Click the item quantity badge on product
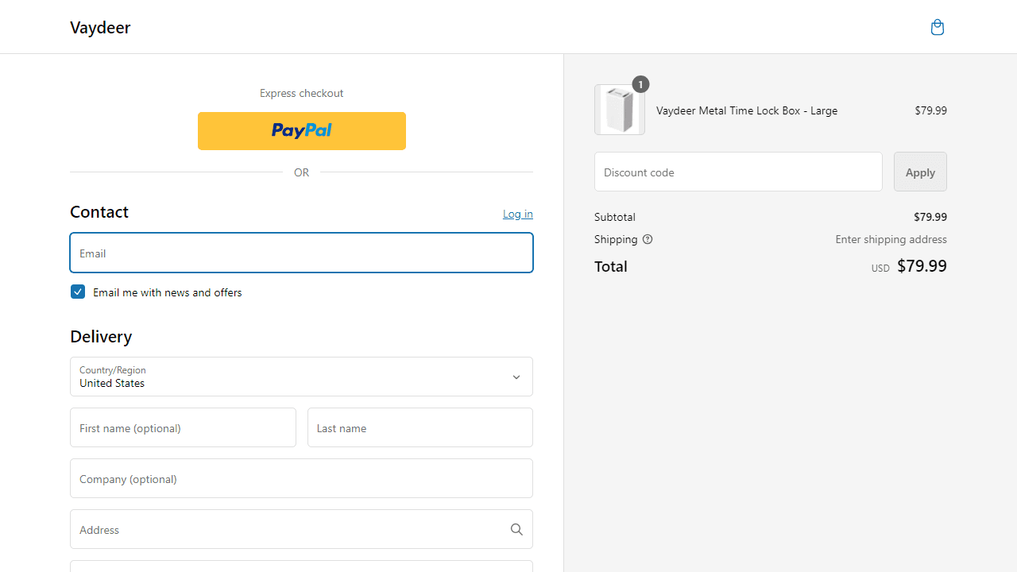 tap(640, 84)
